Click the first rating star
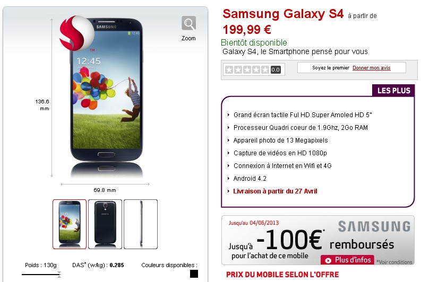Image resolution: width=421 pixels, height=282 pixels. click(229, 69)
